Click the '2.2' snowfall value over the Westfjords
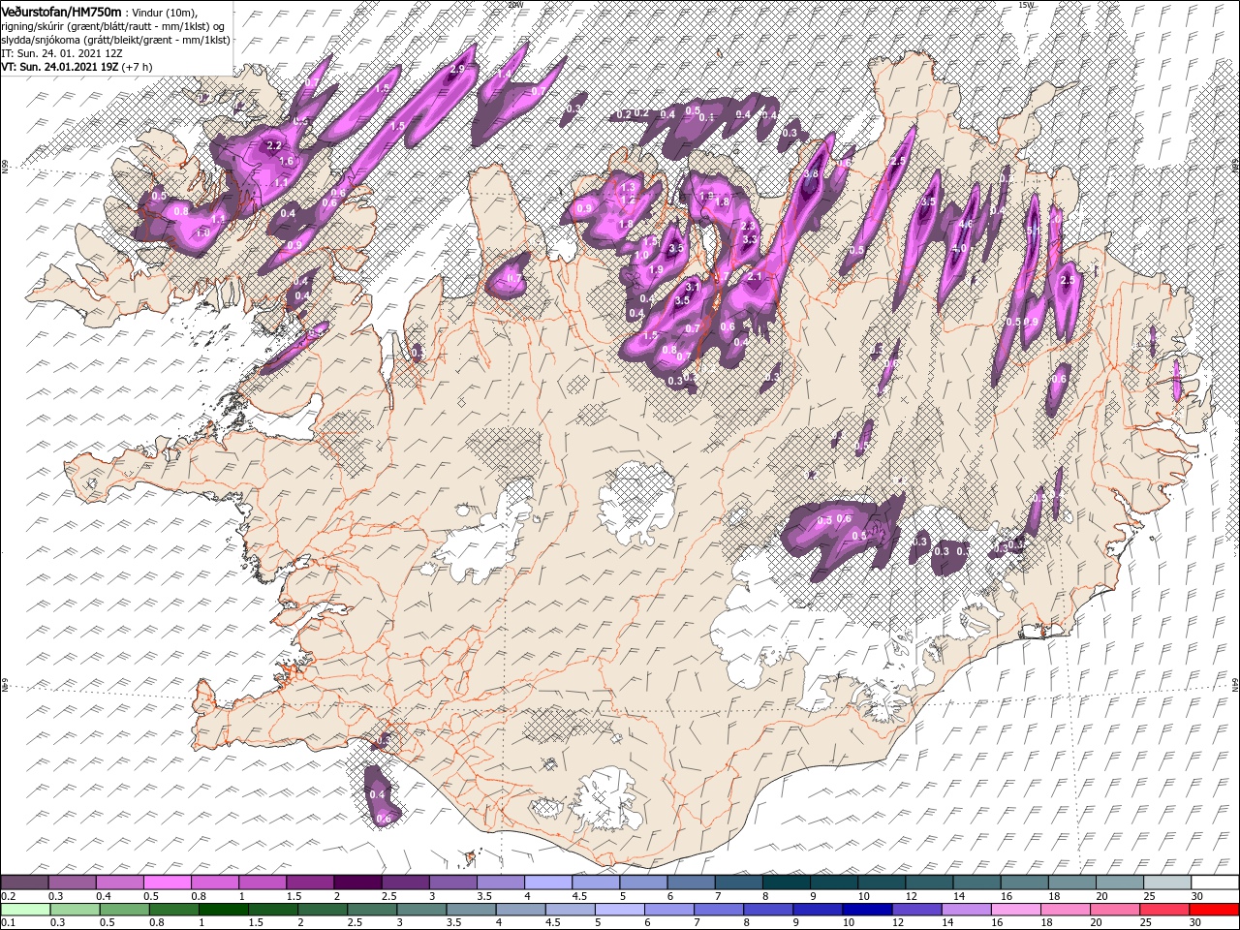 coord(273,145)
